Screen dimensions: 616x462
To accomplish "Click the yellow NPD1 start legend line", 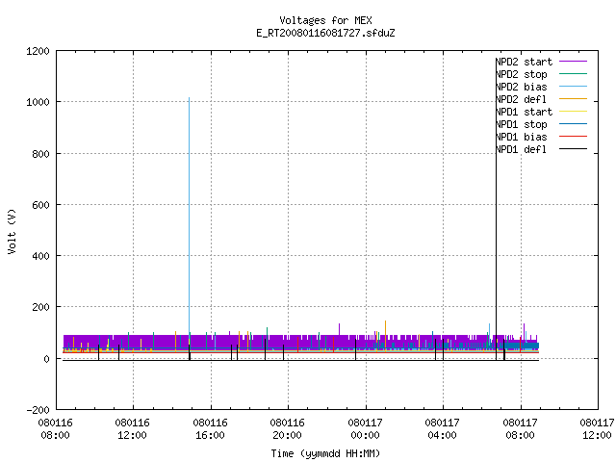I will 574,112.
